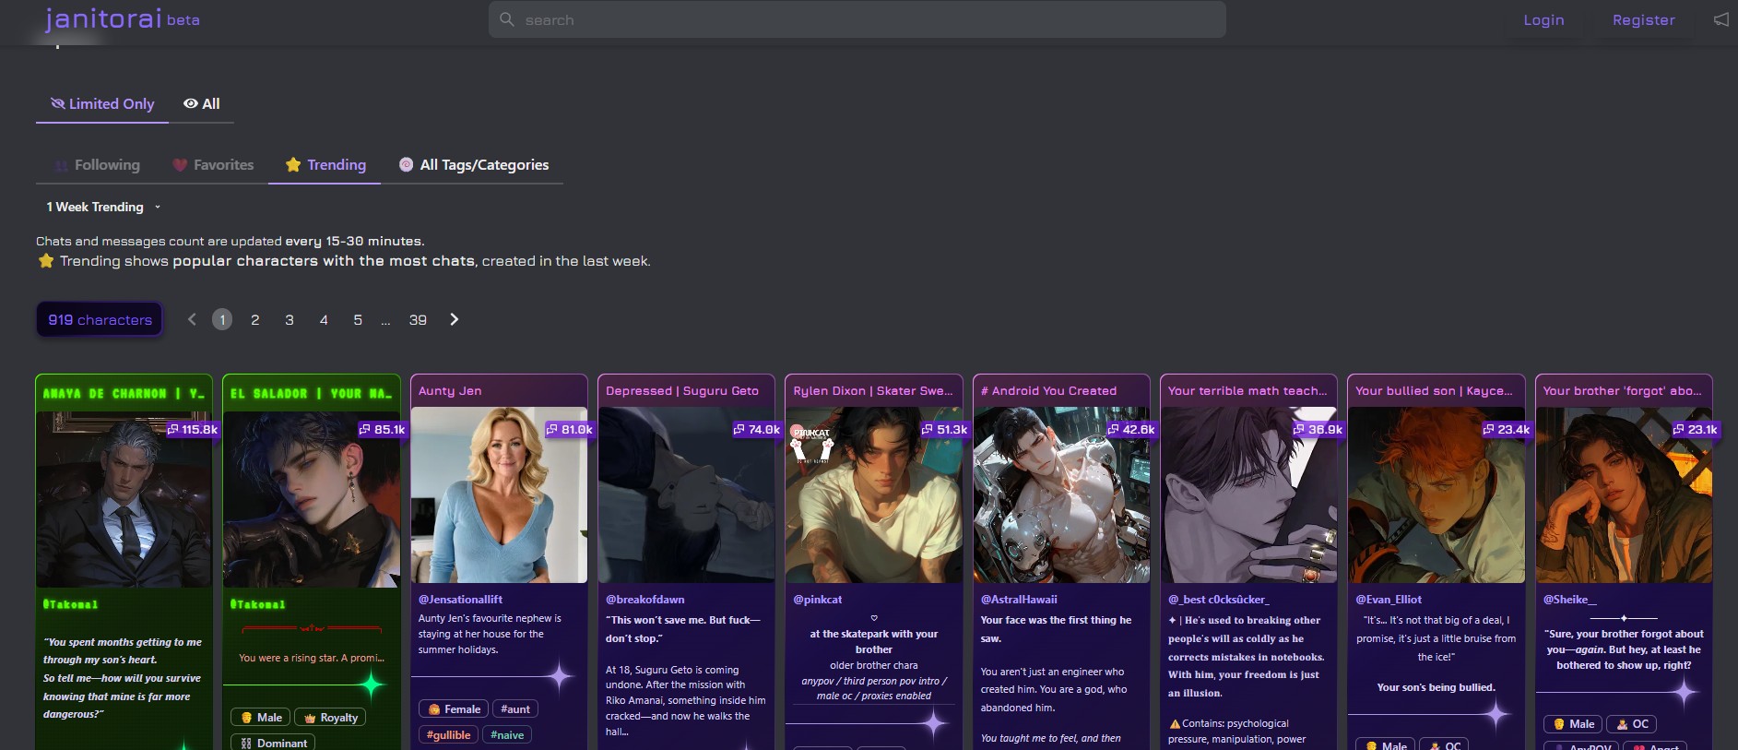
Task: Filter by #gullible tag
Action: click(448, 735)
